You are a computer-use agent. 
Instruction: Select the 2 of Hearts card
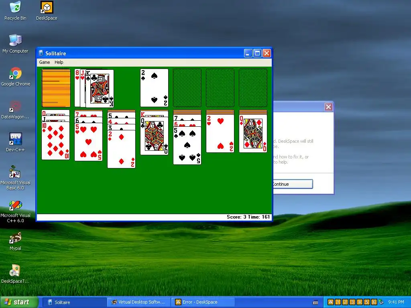point(220,134)
